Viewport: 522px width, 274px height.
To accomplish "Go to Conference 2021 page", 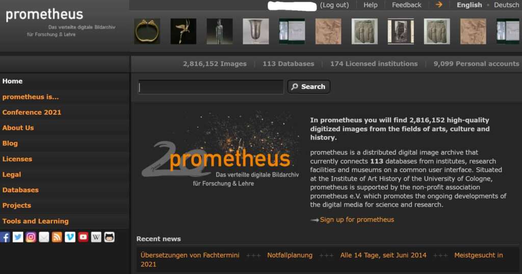I will (x=32, y=112).
